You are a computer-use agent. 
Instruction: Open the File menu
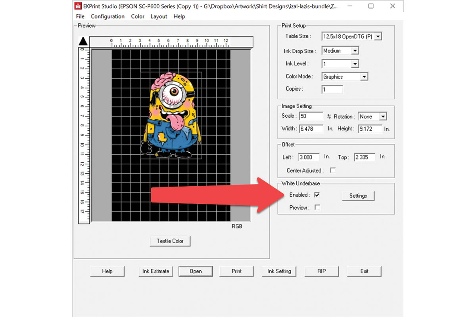(80, 16)
